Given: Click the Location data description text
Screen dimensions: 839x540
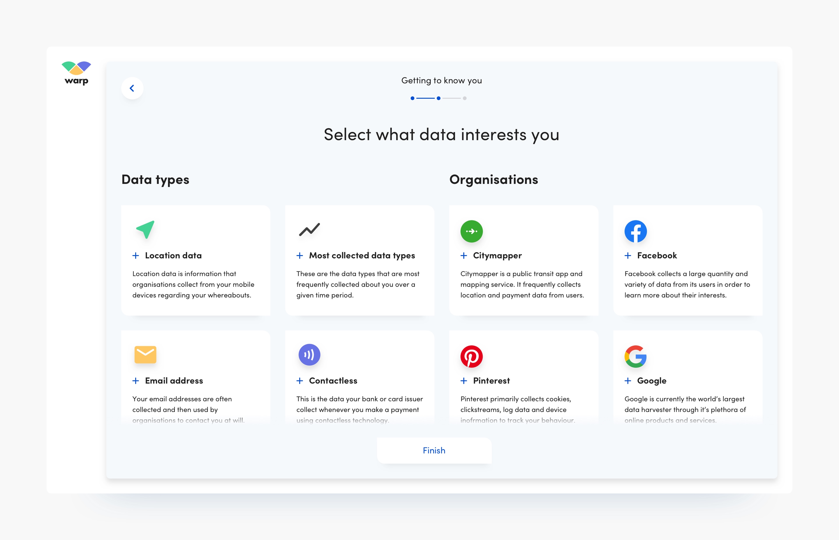Looking at the screenshot, I should tap(193, 284).
